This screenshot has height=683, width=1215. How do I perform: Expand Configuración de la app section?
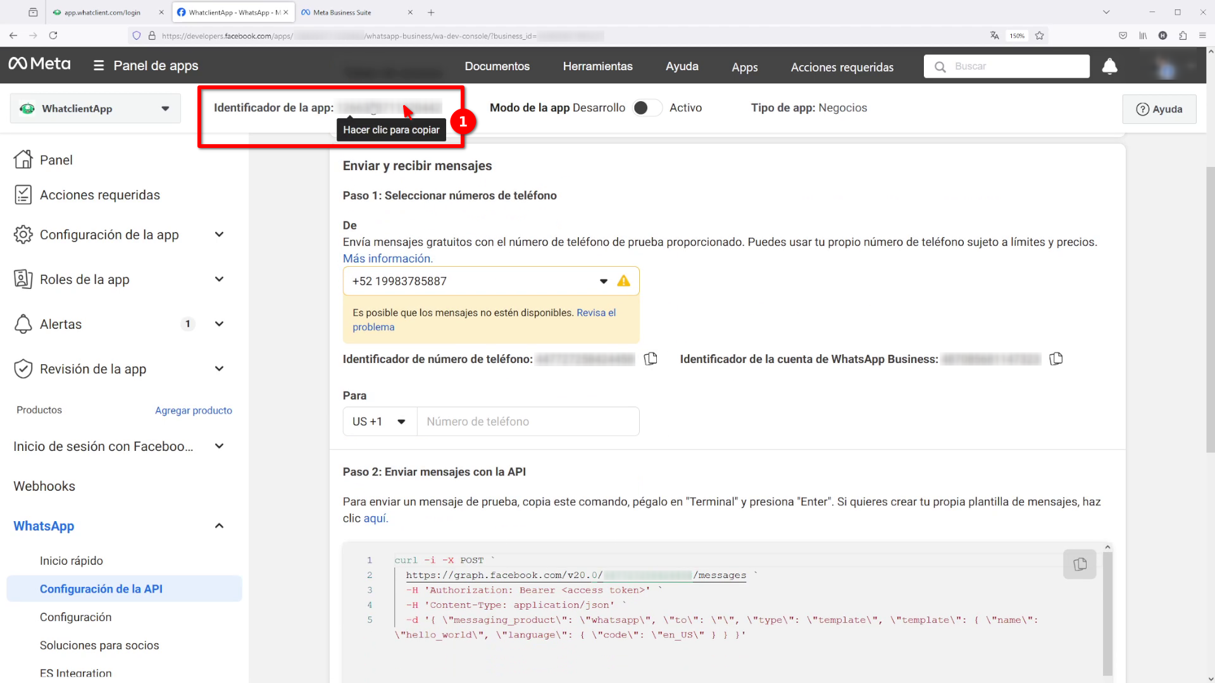pyautogui.click(x=219, y=235)
